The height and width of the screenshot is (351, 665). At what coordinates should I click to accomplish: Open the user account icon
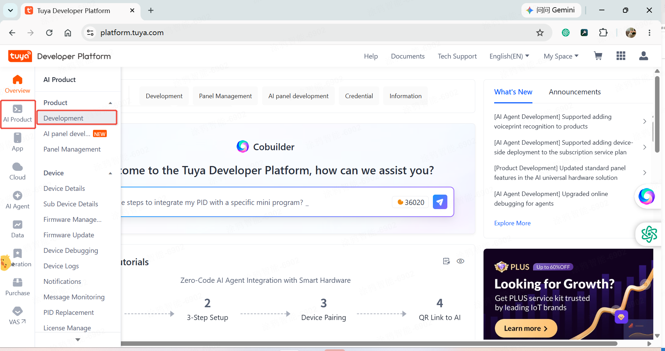tap(643, 56)
